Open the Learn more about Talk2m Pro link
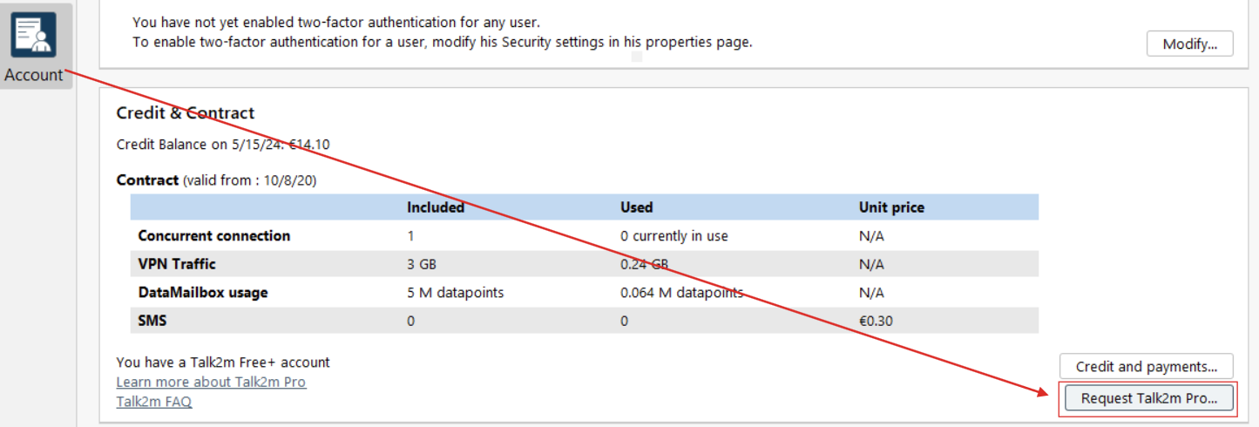 click(x=211, y=382)
